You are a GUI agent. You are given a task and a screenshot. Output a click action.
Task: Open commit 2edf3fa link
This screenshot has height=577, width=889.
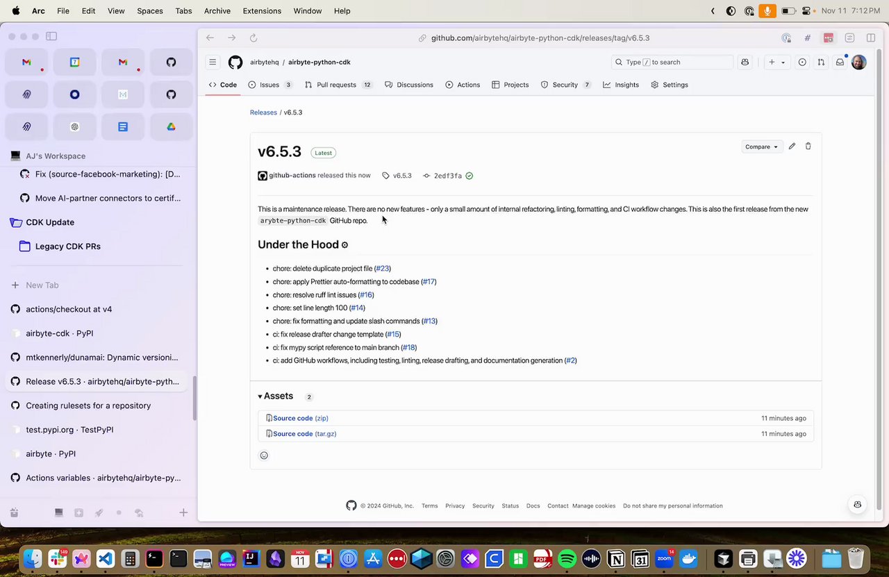click(448, 176)
